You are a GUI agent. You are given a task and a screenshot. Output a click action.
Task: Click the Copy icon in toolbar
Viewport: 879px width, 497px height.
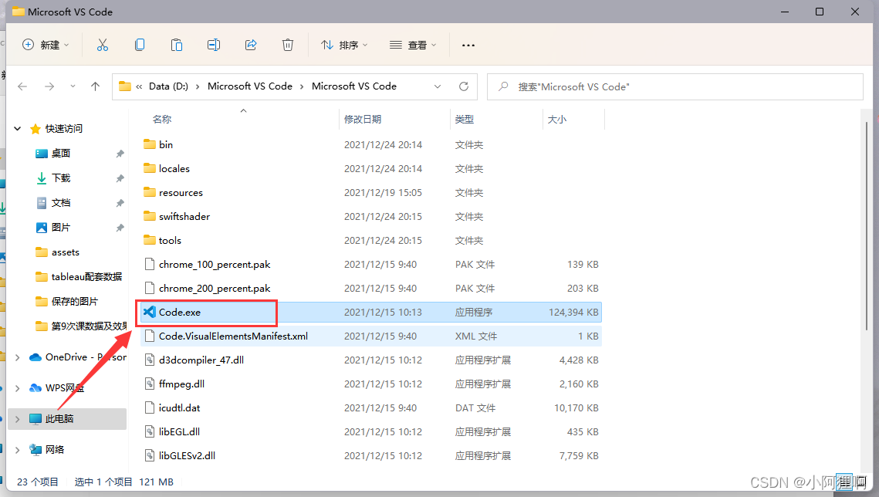140,45
